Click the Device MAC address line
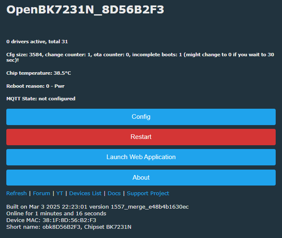The height and width of the screenshot is (238, 282). [x=51, y=220]
